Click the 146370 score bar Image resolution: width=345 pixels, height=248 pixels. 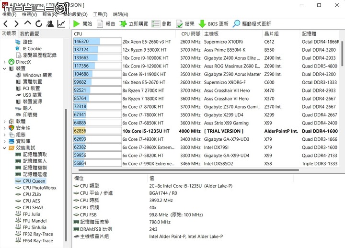(97, 42)
